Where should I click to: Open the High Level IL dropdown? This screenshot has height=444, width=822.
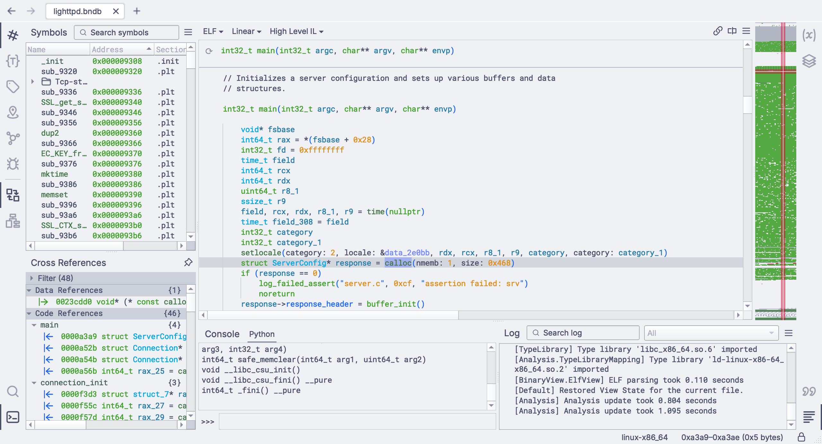(x=296, y=31)
